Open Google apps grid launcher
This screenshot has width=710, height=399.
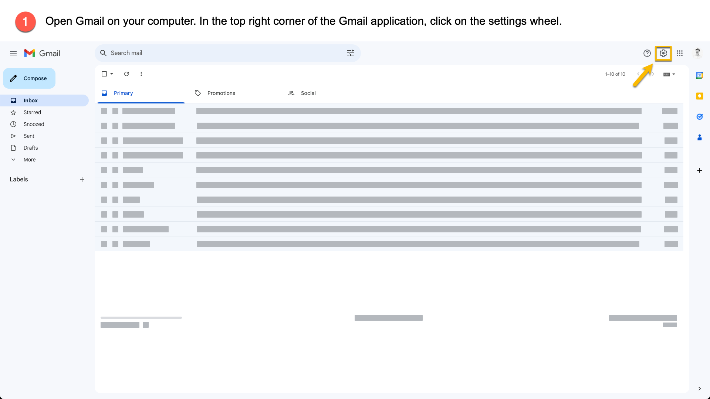coord(680,53)
